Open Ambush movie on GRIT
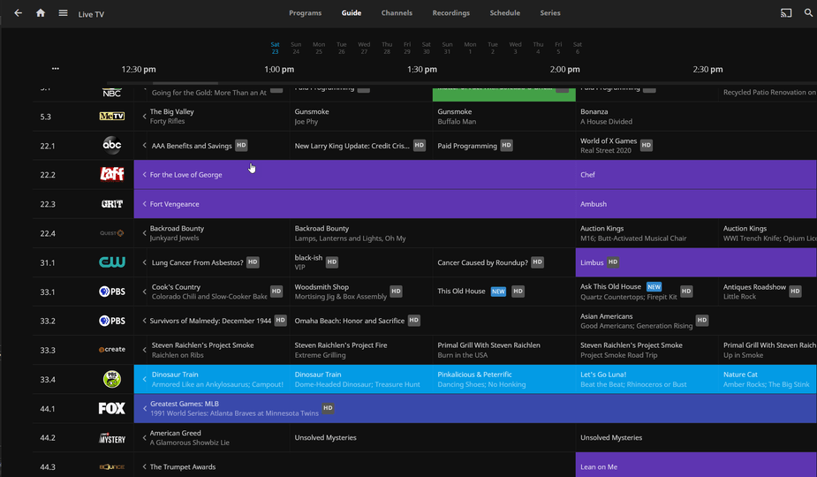This screenshot has height=477, width=817. (696, 204)
